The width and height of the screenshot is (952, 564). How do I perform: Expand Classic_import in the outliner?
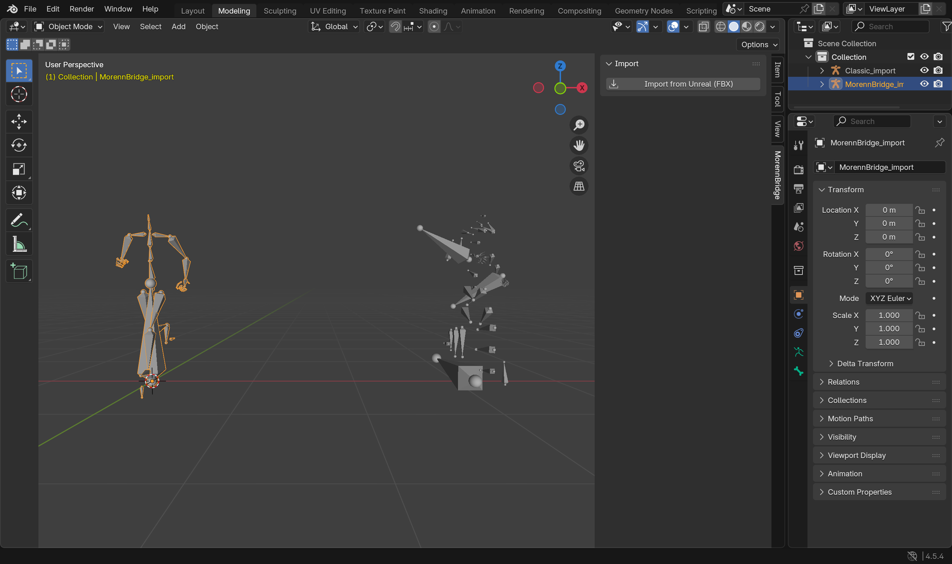click(x=822, y=71)
